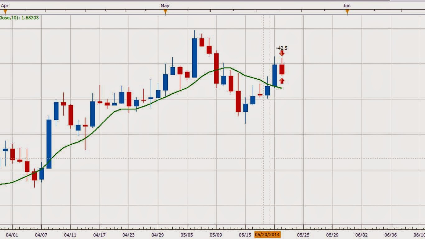Select the orange Jun month marker triangle
Viewport: 425px width, 239px height.
347,12
